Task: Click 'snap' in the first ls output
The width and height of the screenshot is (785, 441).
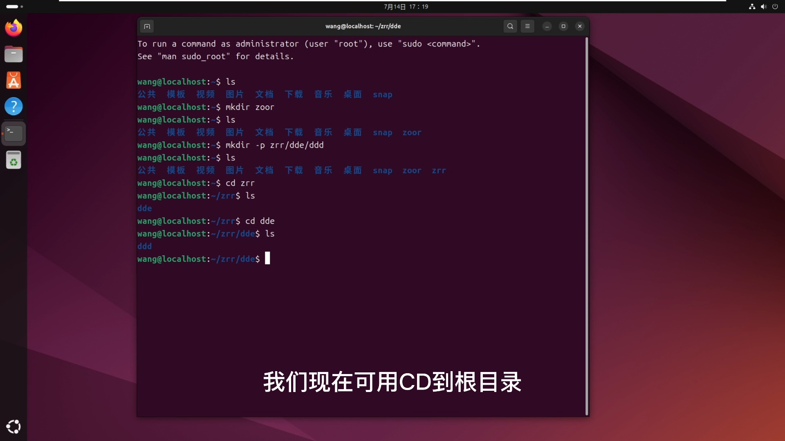Action: pos(382,95)
